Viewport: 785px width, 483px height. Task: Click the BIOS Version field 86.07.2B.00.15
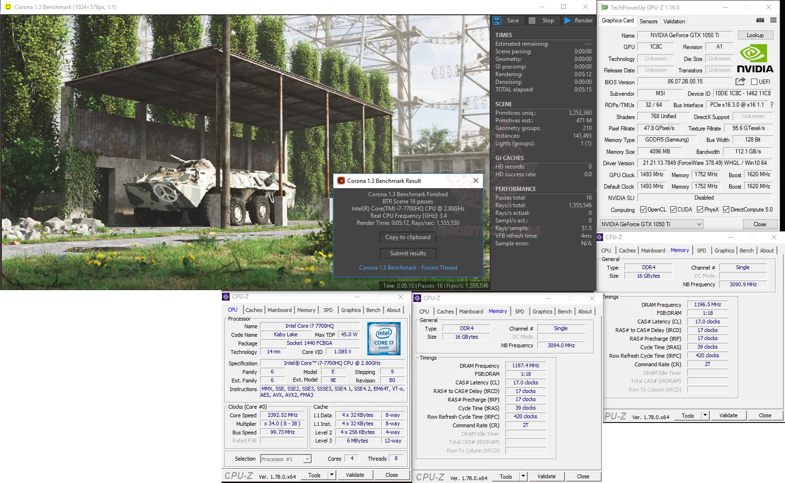tap(685, 81)
